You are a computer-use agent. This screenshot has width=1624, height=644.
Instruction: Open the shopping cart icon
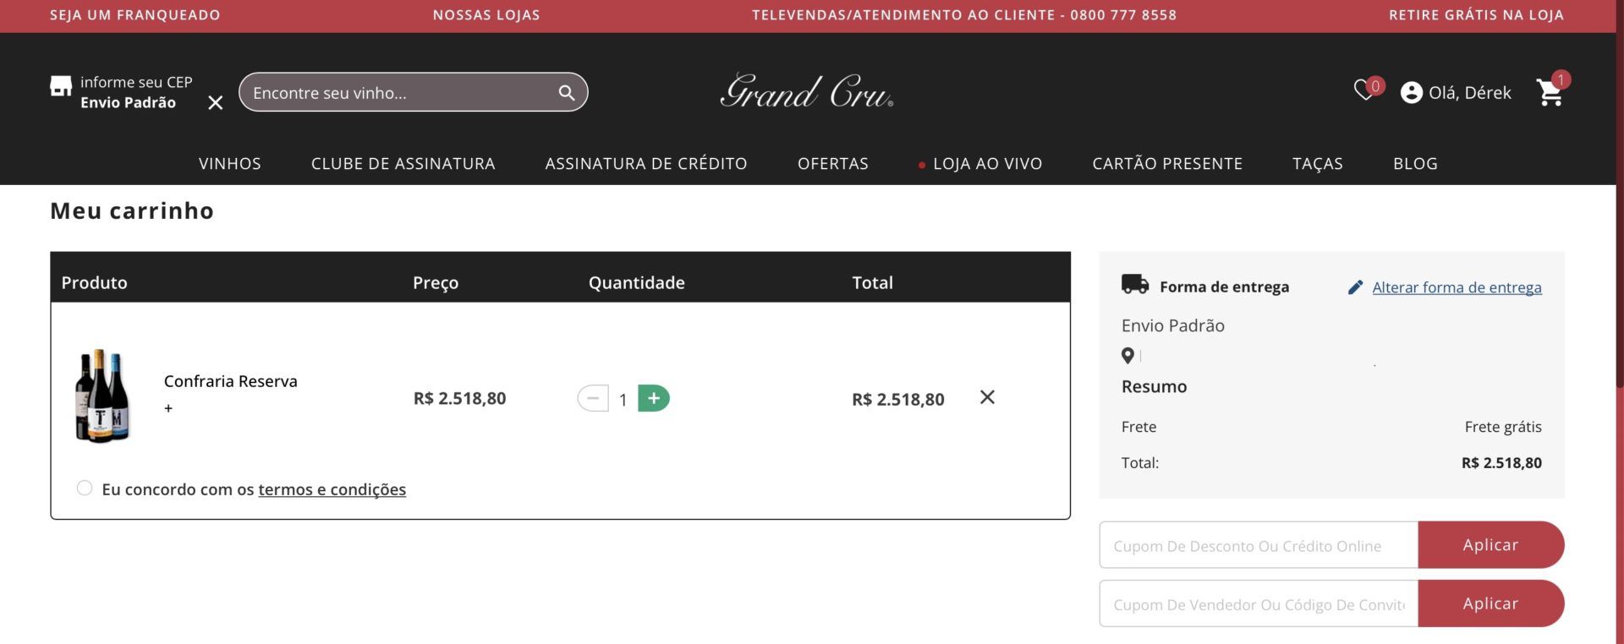coord(1550,92)
